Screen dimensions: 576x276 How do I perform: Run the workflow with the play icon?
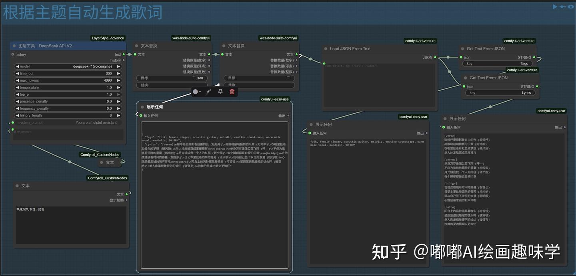[x=555, y=6]
